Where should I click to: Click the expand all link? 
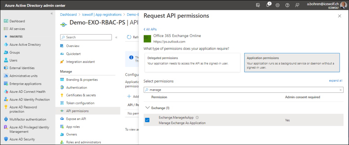(x=336, y=81)
